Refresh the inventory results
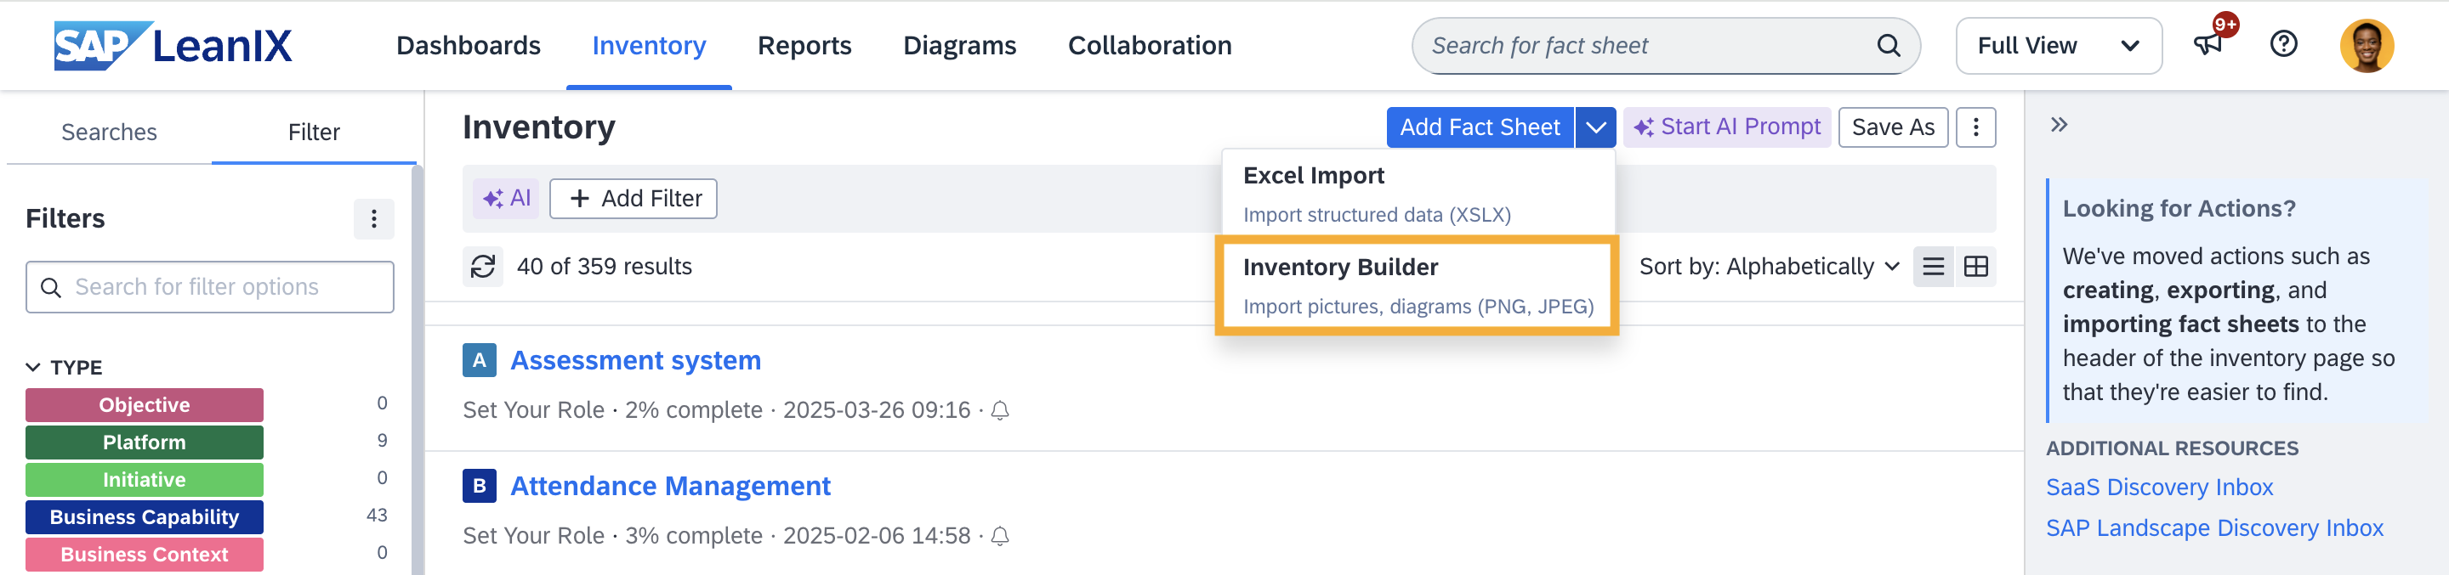Screen dimensions: 2449x575 click(483, 267)
